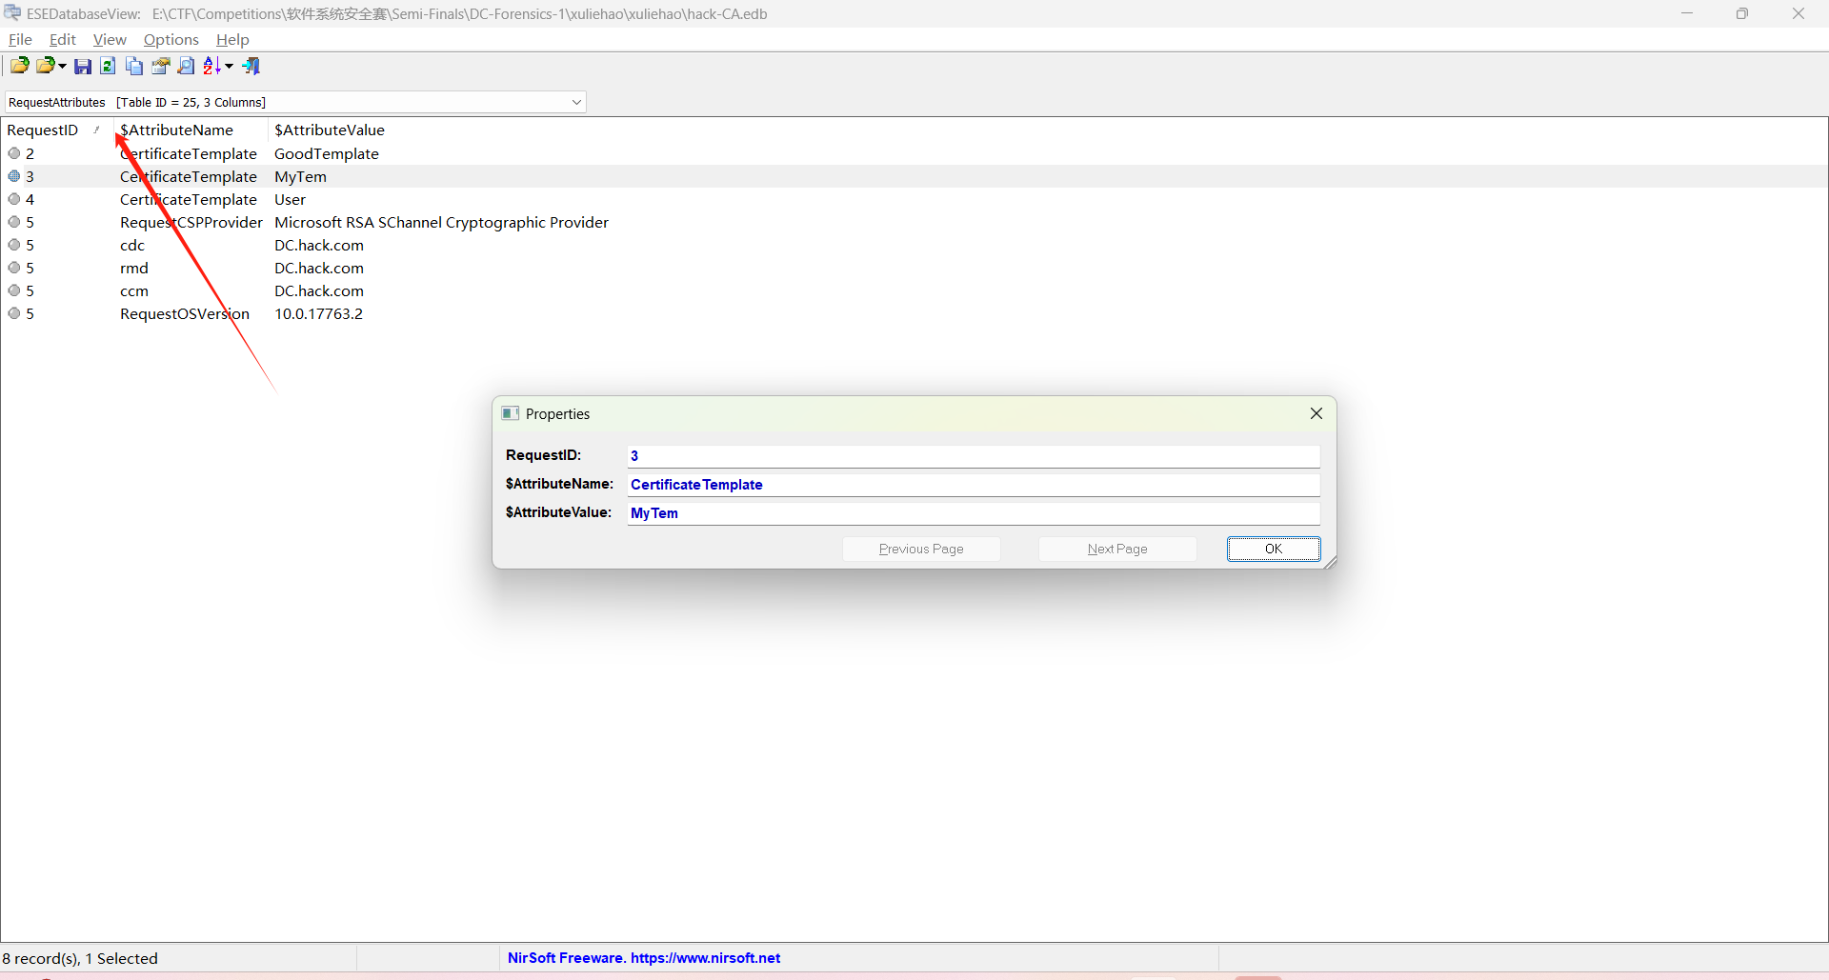The height and width of the screenshot is (980, 1829).
Task: Select the RequestOSVersion row
Action: (185, 314)
